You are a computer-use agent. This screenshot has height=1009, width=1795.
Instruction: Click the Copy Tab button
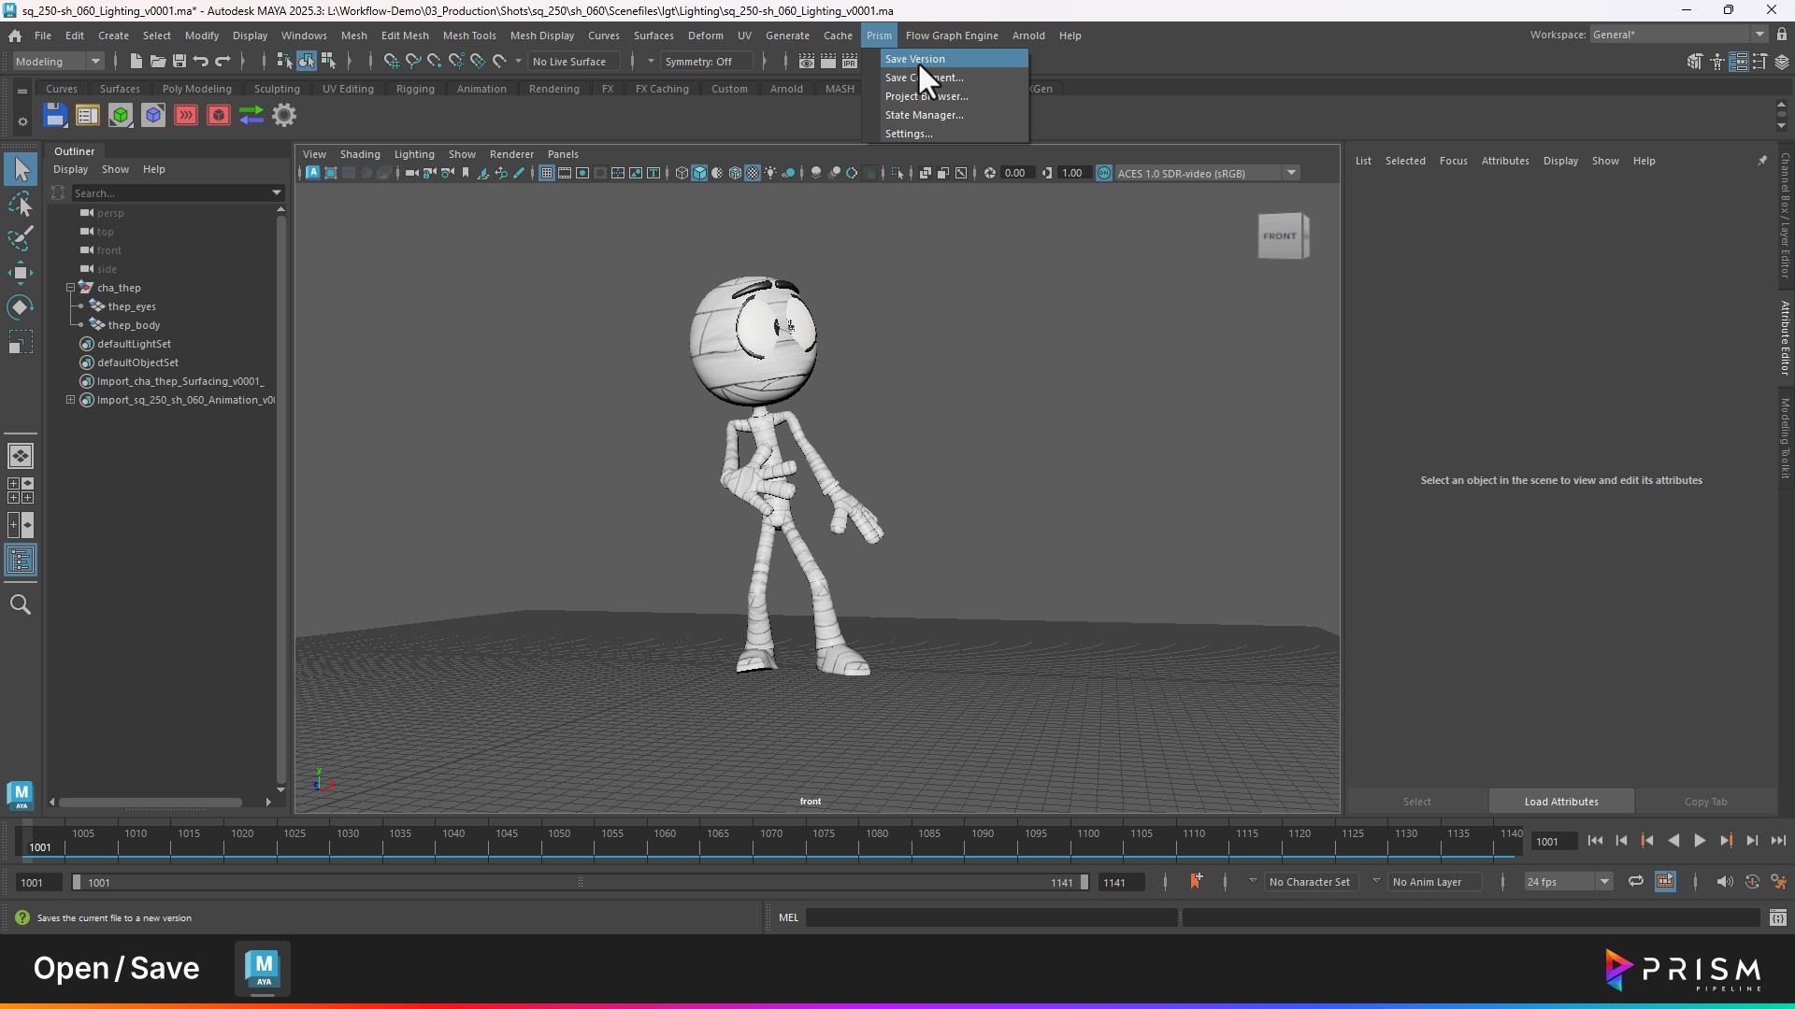[x=1705, y=802]
